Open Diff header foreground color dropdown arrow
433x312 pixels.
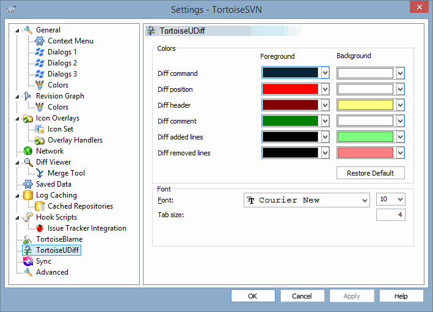tap(325, 105)
